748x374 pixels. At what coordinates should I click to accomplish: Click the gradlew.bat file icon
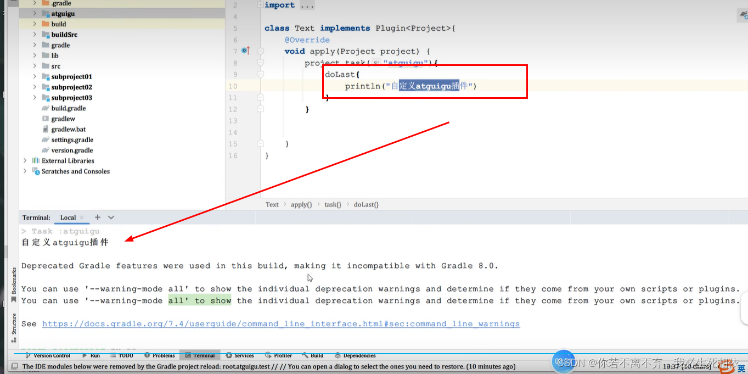point(46,129)
